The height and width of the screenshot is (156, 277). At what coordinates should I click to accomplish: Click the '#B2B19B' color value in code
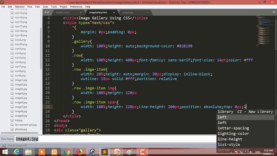[x=185, y=46]
